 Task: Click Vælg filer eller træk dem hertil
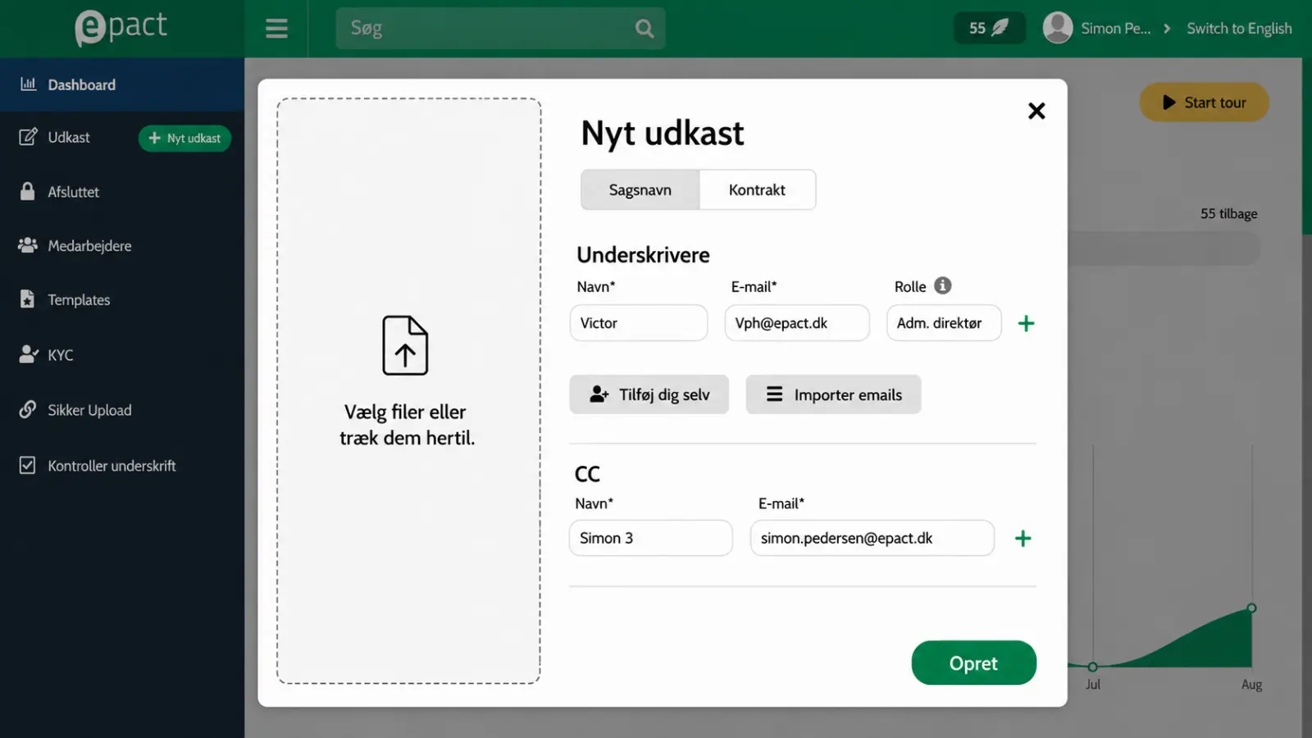pyautogui.click(x=407, y=425)
